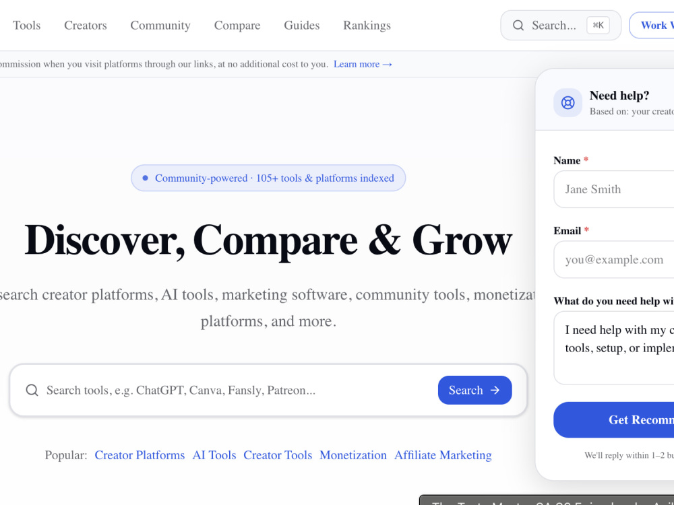Open the Creator Platforms popular link

[140, 454]
